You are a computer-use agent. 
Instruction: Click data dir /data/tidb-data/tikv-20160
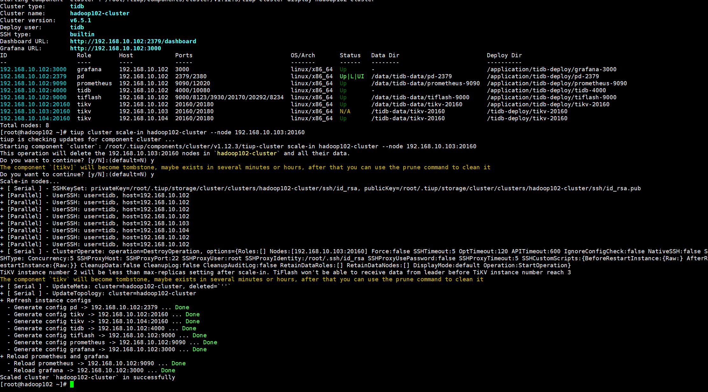coord(417,104)
